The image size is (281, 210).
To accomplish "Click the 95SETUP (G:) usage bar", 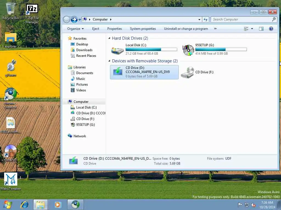I will (x=221, y=49).
